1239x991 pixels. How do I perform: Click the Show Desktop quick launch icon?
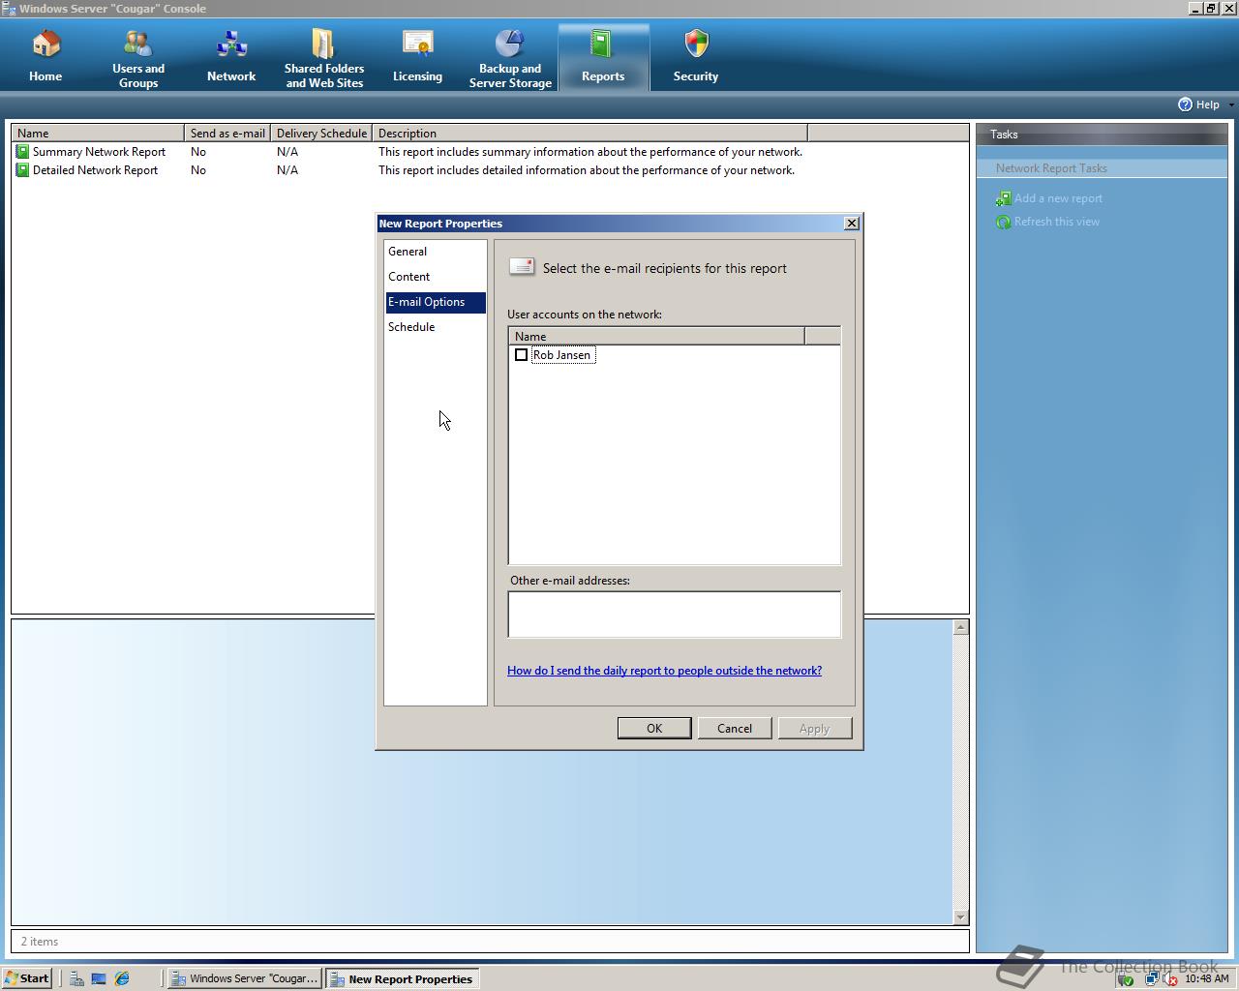pyautogui.click(x=99, y=978)
